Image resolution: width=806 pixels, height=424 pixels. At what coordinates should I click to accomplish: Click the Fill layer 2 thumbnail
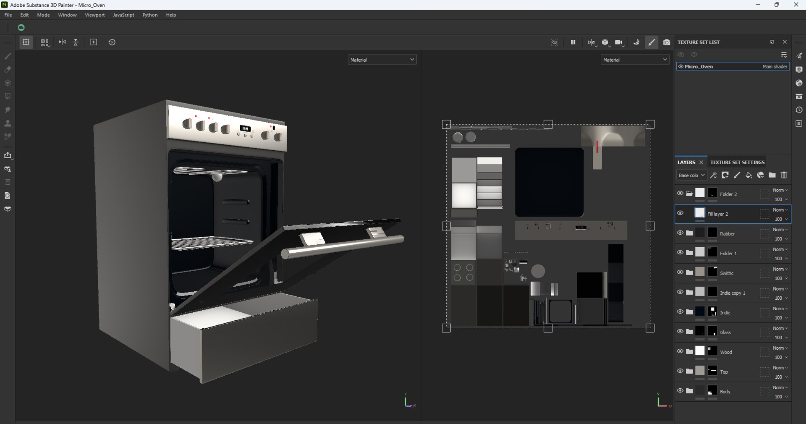[700, 213]
